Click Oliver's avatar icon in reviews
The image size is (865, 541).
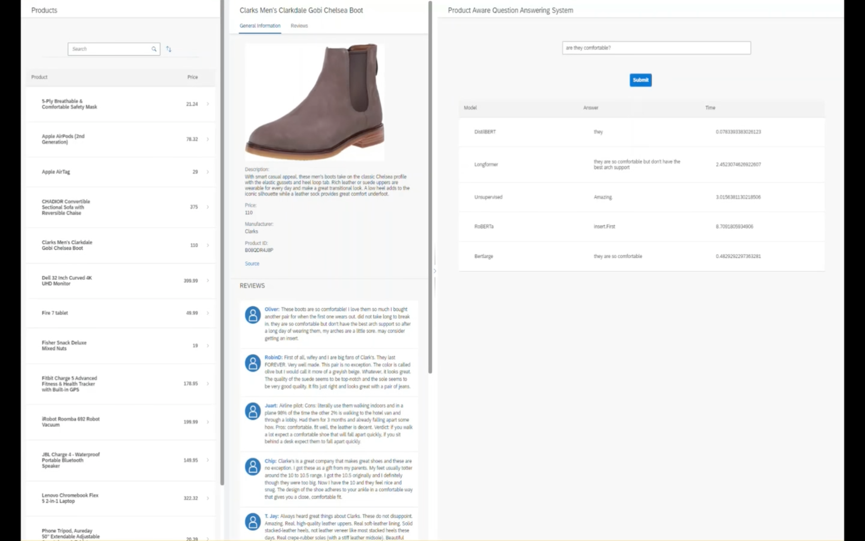(x=253, y=314)
